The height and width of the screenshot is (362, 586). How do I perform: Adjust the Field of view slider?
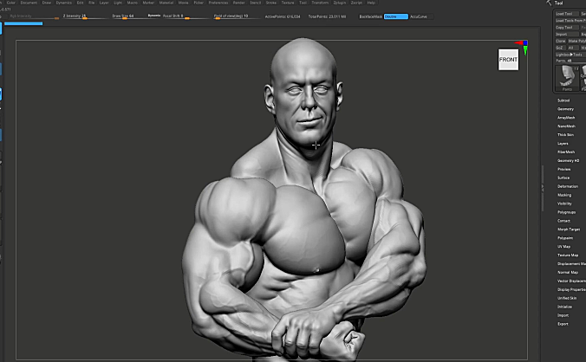click(x=236, y=16)
